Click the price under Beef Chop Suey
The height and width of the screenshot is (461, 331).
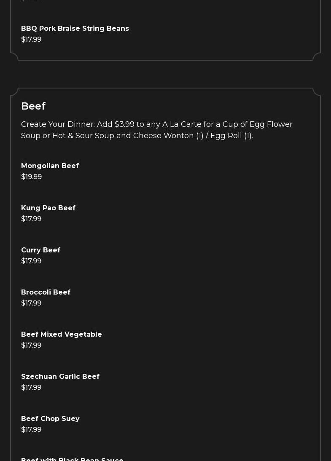pyautogui.click(x=31, y=429)
